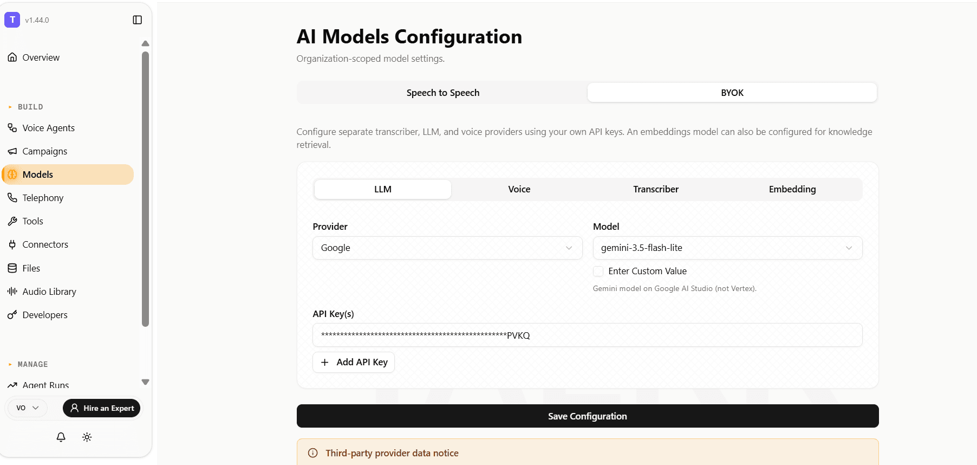Image resolution: width=977 pixels, height=465 pixels.
Task: Click the Tools wrench icon
Action: 12,221
